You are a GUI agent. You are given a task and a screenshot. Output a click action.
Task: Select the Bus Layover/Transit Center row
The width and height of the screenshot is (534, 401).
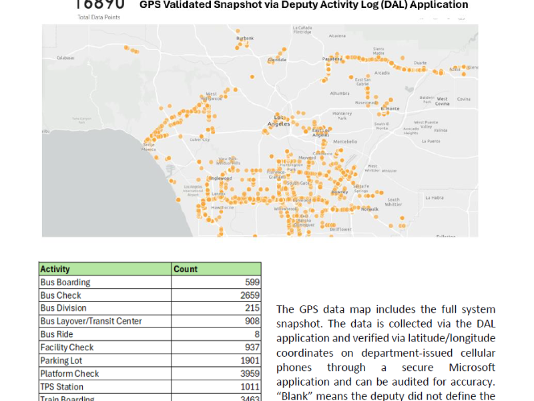[x=91, y=321]
